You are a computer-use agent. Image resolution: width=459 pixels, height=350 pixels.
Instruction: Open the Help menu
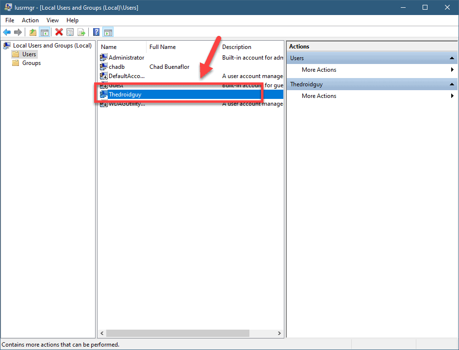pos(72,20)
